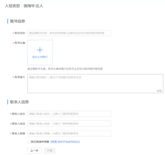Viewport: 165px width, 155px height.
Task: Click the 联系人邮箱 field label
Action: [x=18, y=133]
